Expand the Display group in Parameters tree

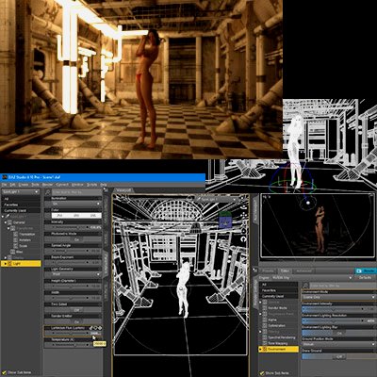click(x=6, y=257)
